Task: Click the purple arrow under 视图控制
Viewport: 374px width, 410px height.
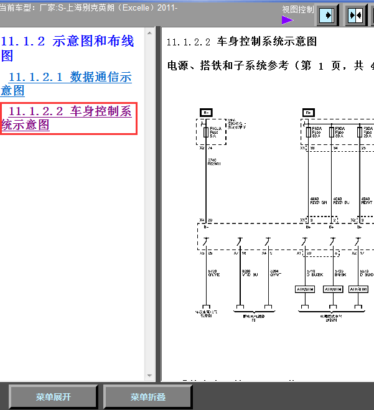Action: (288, 20)
